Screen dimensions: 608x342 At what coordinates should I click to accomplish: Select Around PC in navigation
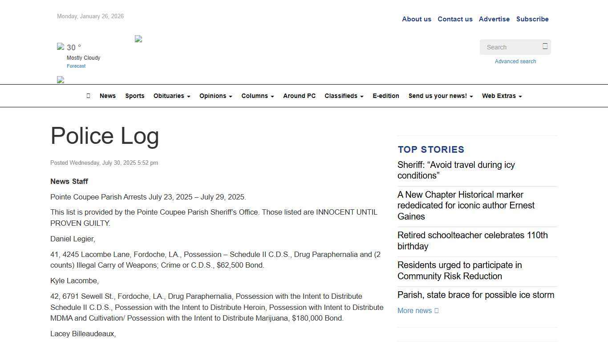click(299, 96)
